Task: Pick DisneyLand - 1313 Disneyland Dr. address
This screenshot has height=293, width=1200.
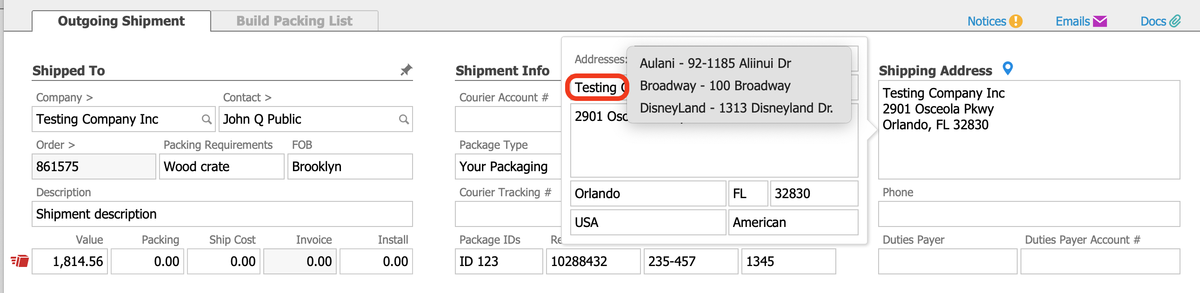Action: 735,108
